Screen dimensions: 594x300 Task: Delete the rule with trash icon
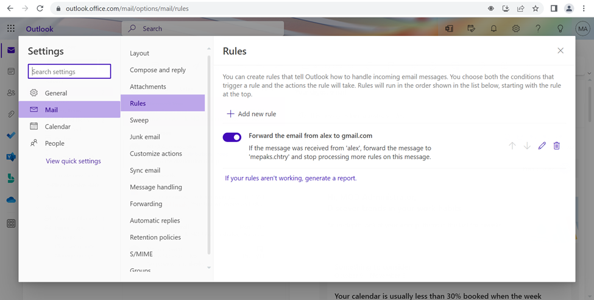pyautogui.click(x=556, y=146)
